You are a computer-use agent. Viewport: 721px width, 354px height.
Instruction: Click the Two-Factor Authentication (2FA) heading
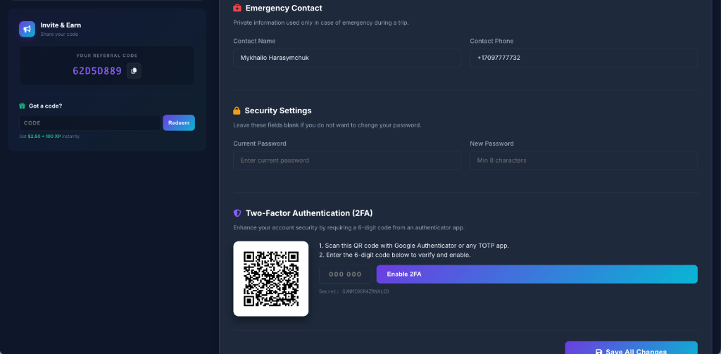point(309,213)
